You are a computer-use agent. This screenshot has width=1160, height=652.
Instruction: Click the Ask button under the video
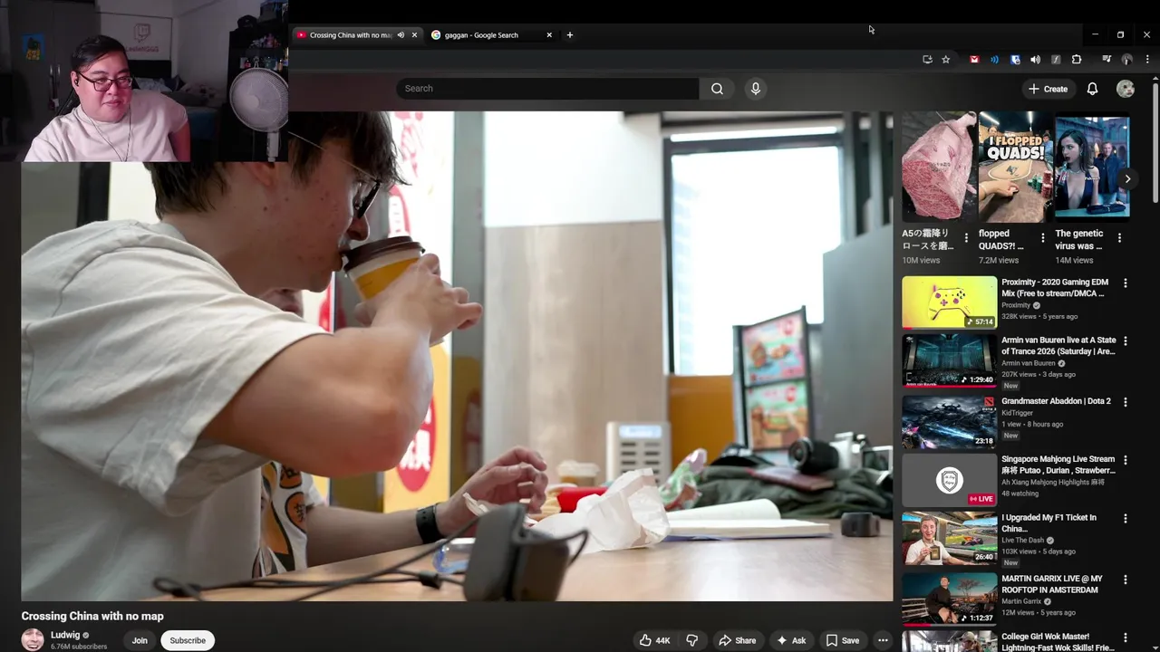click(x=791, y=640)
